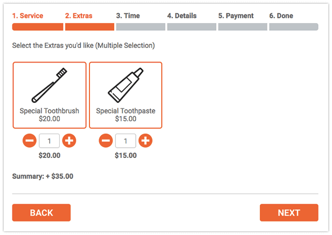Screen dimensions: 332x235
Task: Click the Special Toothpaste quantity field
Action: [126, 141]
